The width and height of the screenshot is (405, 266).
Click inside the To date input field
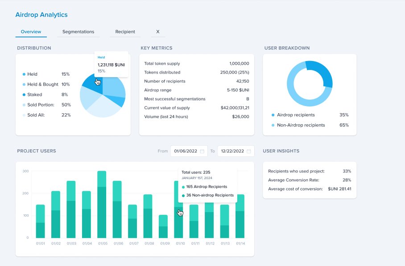click(x=233, y=151)
